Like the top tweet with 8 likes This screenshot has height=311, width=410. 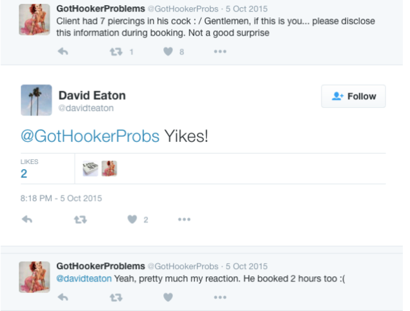tap(167, 52)
